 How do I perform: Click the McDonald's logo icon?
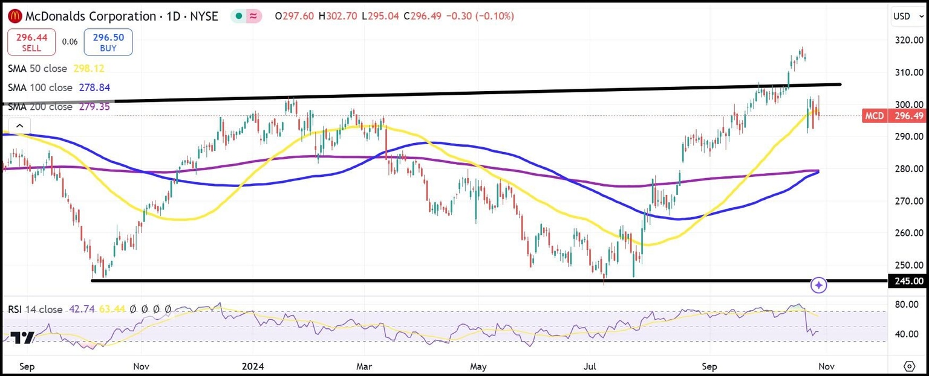15,16
